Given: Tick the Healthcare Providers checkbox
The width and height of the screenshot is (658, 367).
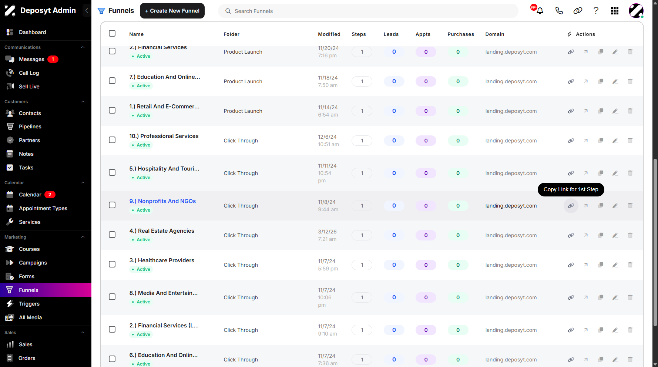Looking at the screenshot, I should (112, 264).
